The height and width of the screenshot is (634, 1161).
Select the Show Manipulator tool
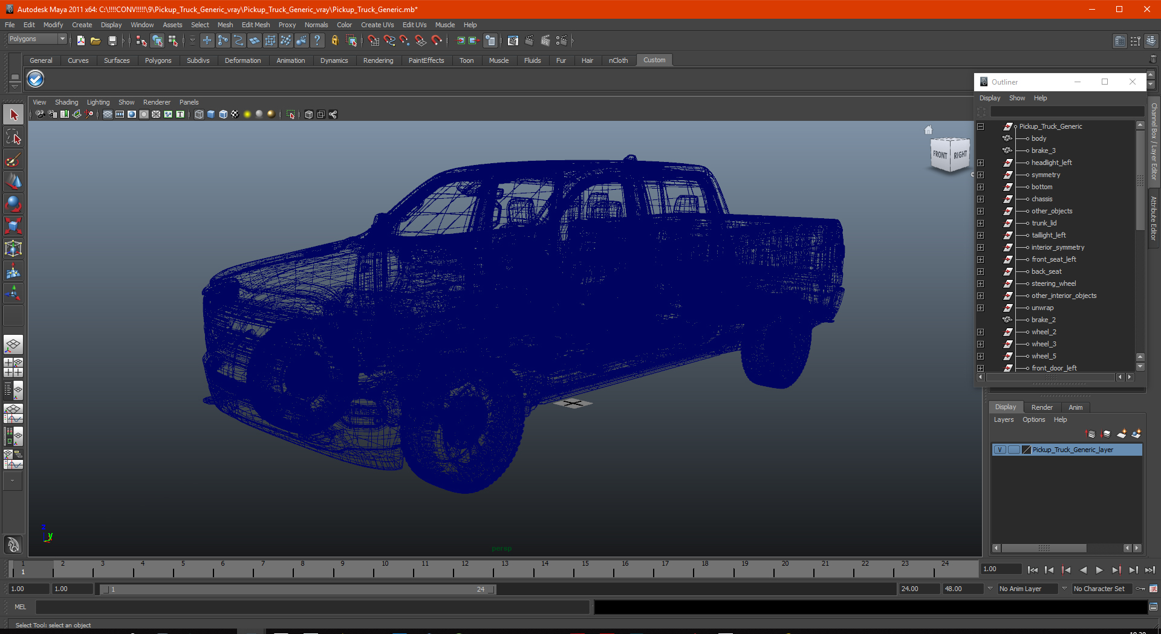point(13,294)
